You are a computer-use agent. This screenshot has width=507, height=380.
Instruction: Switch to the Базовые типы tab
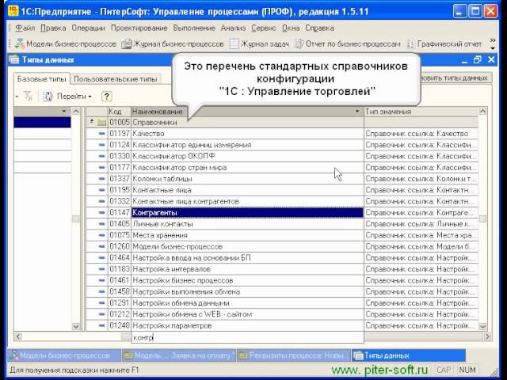pyautogui.click(x=42, y=79)
